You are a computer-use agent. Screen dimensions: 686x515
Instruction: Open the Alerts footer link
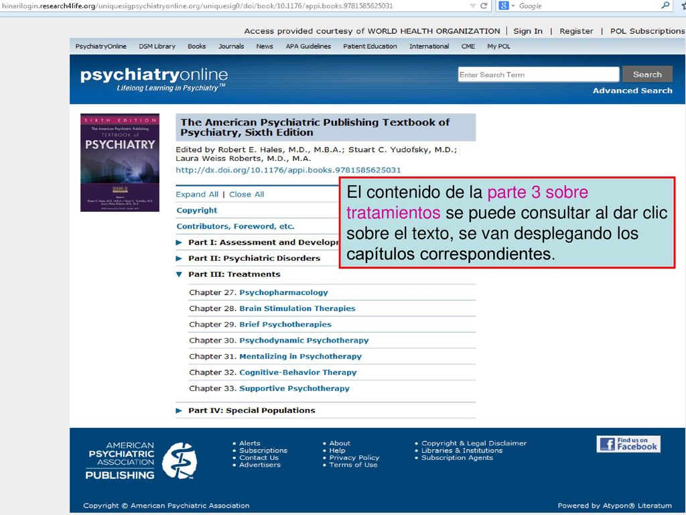tap(249, 443)
